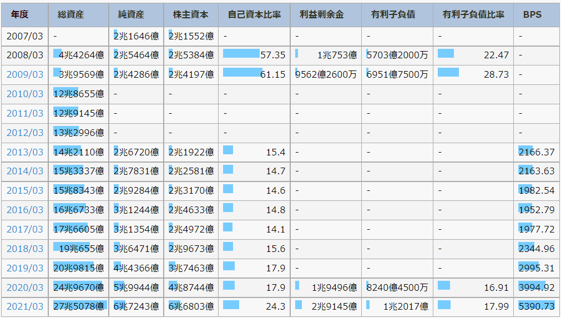Image resolution: width=561 pixels, height=318 pixels.
Task: Select debt ratio value 17.99
Action: pos(496,306)
